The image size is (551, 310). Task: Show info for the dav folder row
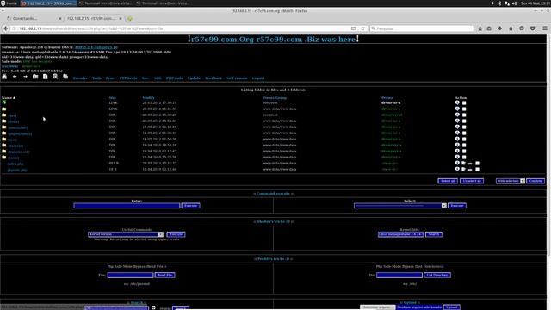click(x=457, y=115)
